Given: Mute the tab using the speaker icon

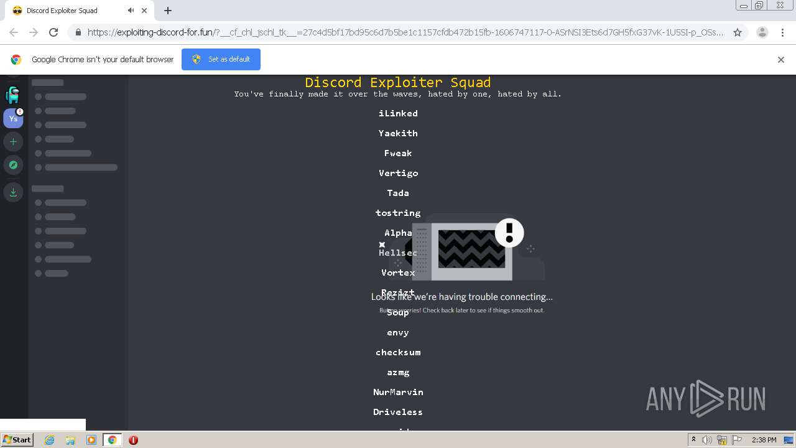Looking at the screenshot, I should 131,11.
